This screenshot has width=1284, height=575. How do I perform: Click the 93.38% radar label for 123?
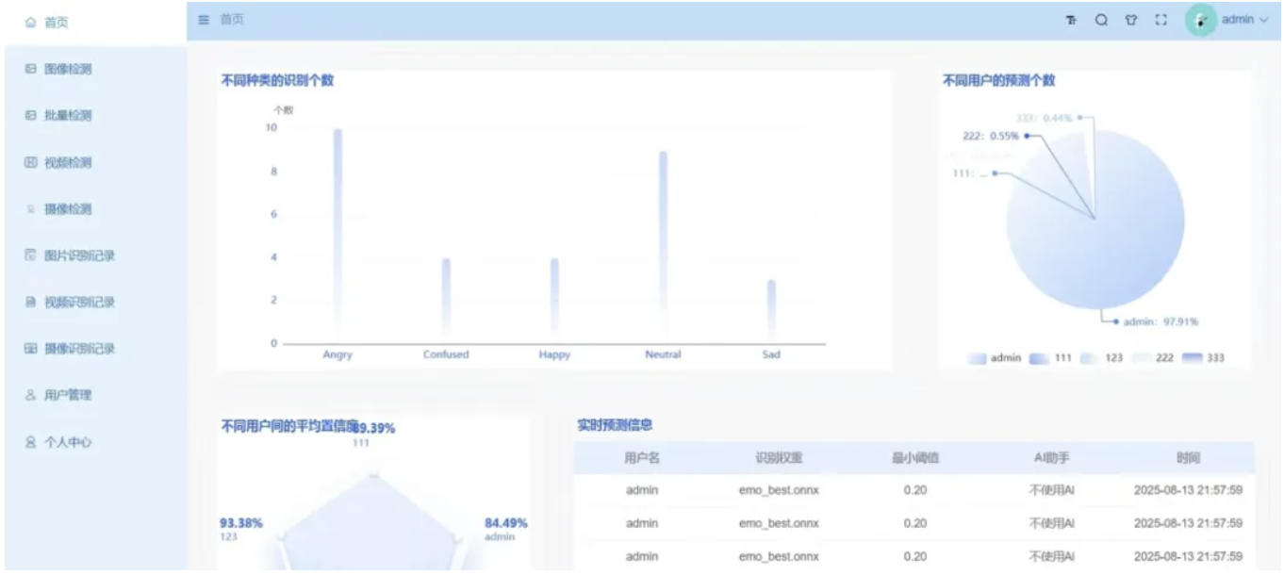click(241, 523)
